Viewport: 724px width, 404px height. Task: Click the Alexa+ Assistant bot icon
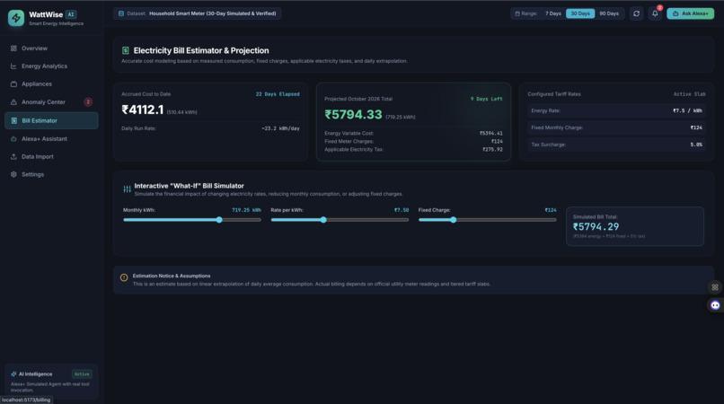pos(13,138)
